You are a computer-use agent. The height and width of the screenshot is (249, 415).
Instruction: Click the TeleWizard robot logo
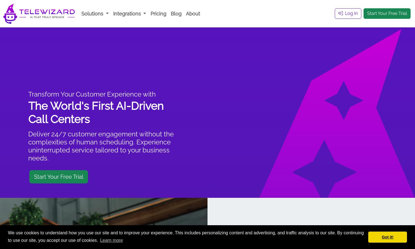[10, 14]
